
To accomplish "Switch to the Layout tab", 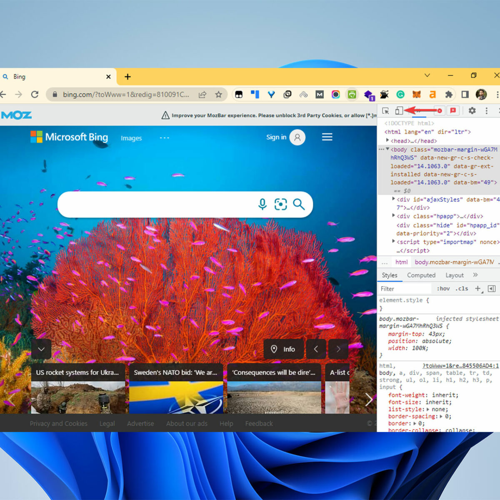I will 455,275.
